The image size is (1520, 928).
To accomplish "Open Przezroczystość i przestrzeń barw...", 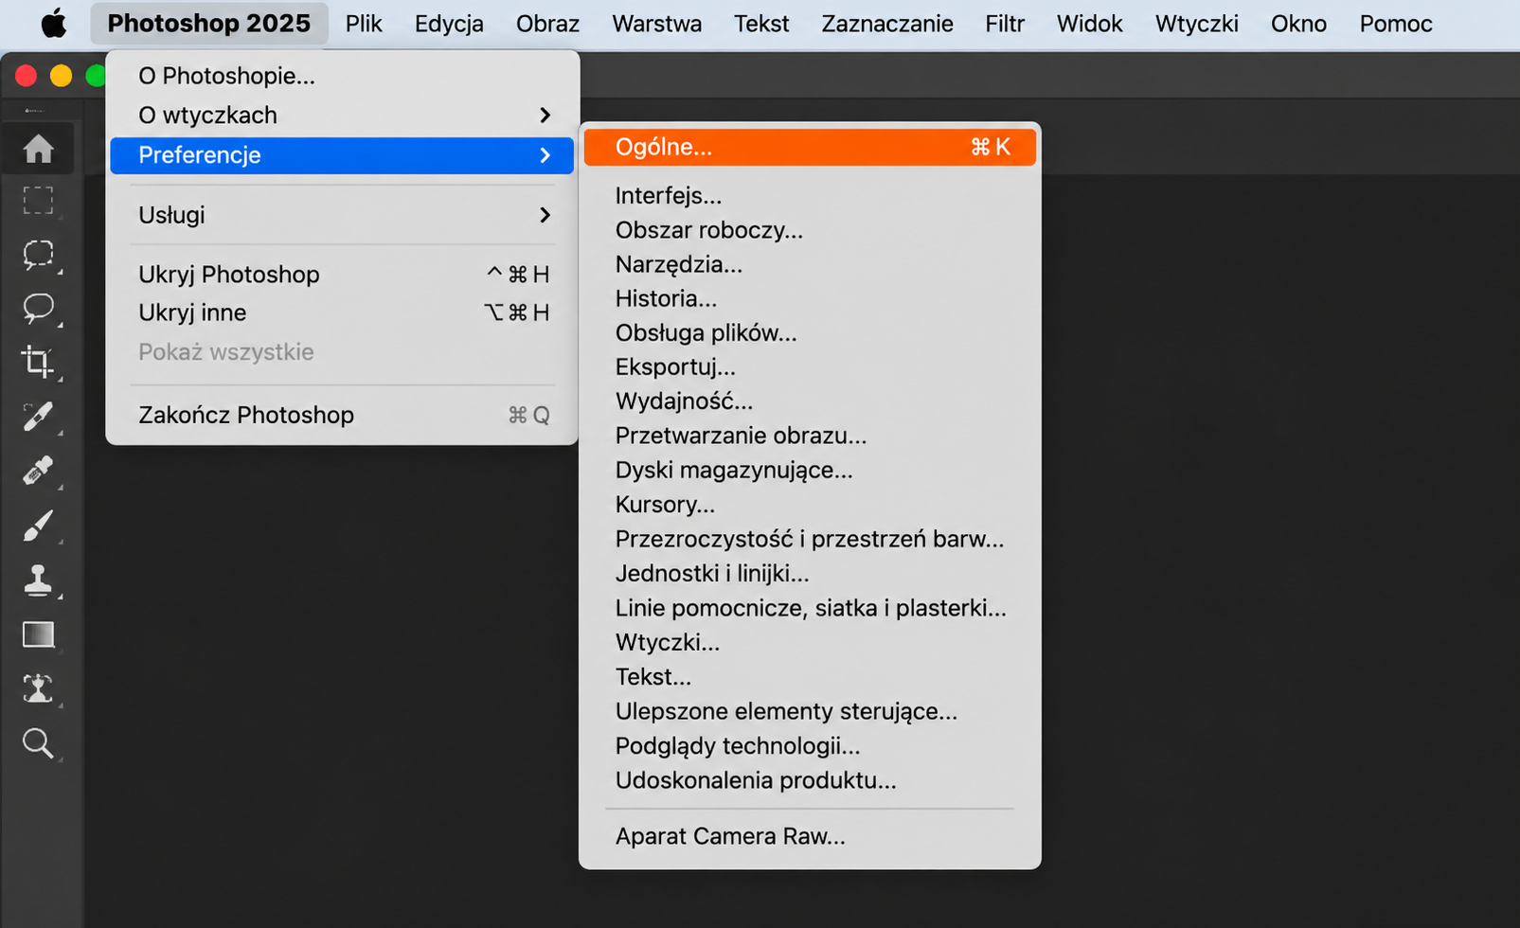I will tap(810, 539).
